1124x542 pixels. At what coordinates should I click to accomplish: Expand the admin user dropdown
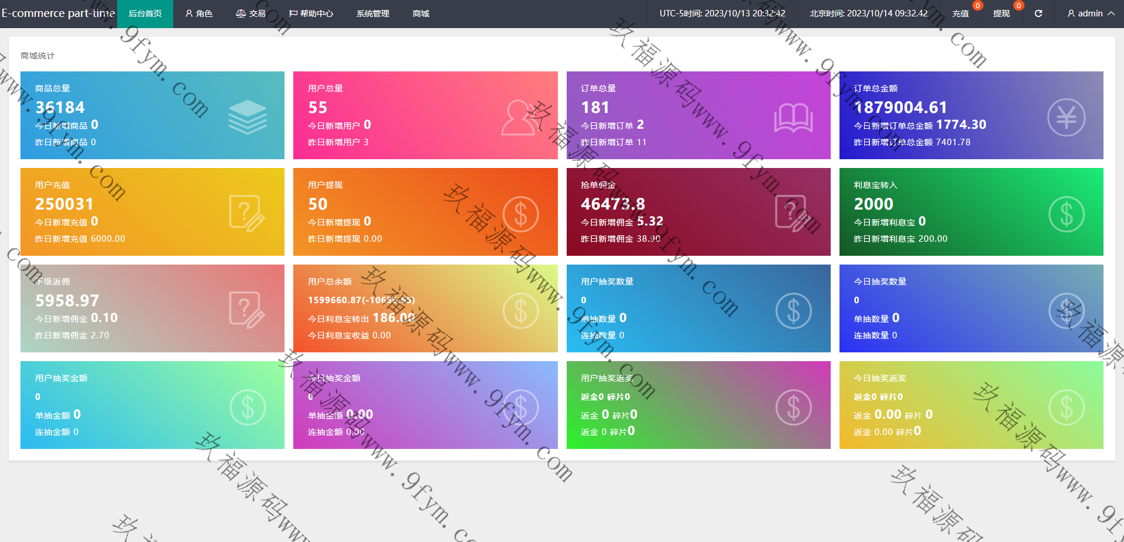tap(1091, 13)
